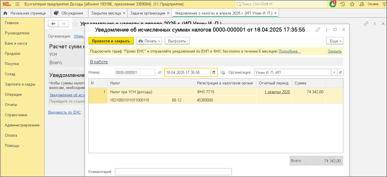Focus the Номер input field
Screen dimensions: 387x177
pos(135,72)
